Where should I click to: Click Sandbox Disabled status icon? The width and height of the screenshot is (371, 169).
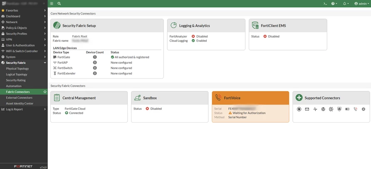tap(147, 109)
